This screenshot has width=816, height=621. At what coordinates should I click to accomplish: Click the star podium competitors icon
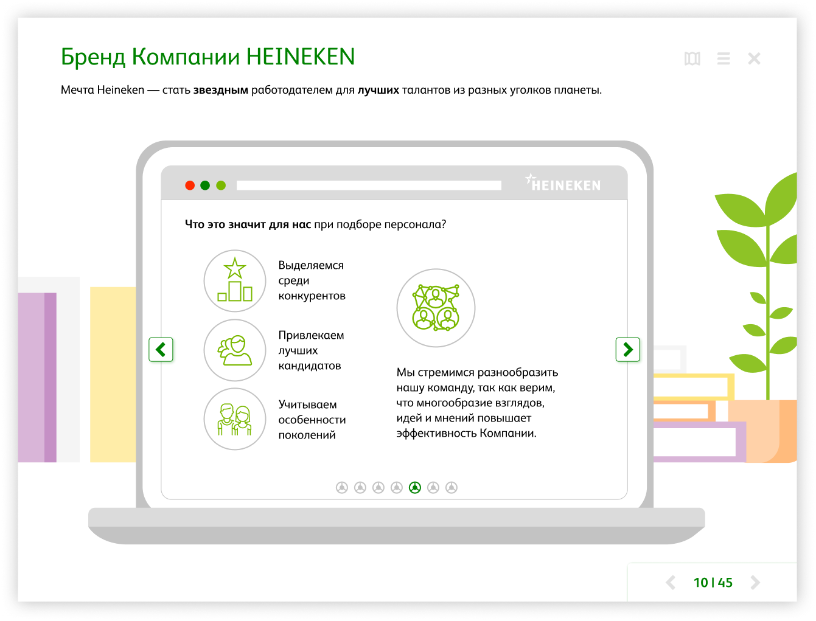(235, 281)
